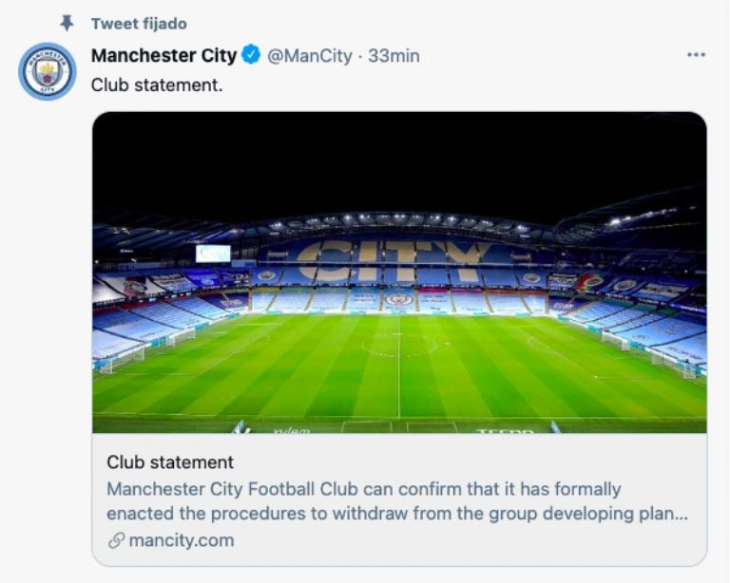Click the pitch center circle in photo
Image resolution: width=730 pixels, height=583 pixels.
pyautogui.click(x=399, y=344)
